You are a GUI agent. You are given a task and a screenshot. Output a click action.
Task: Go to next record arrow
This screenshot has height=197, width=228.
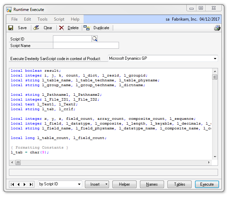(25, 184)
